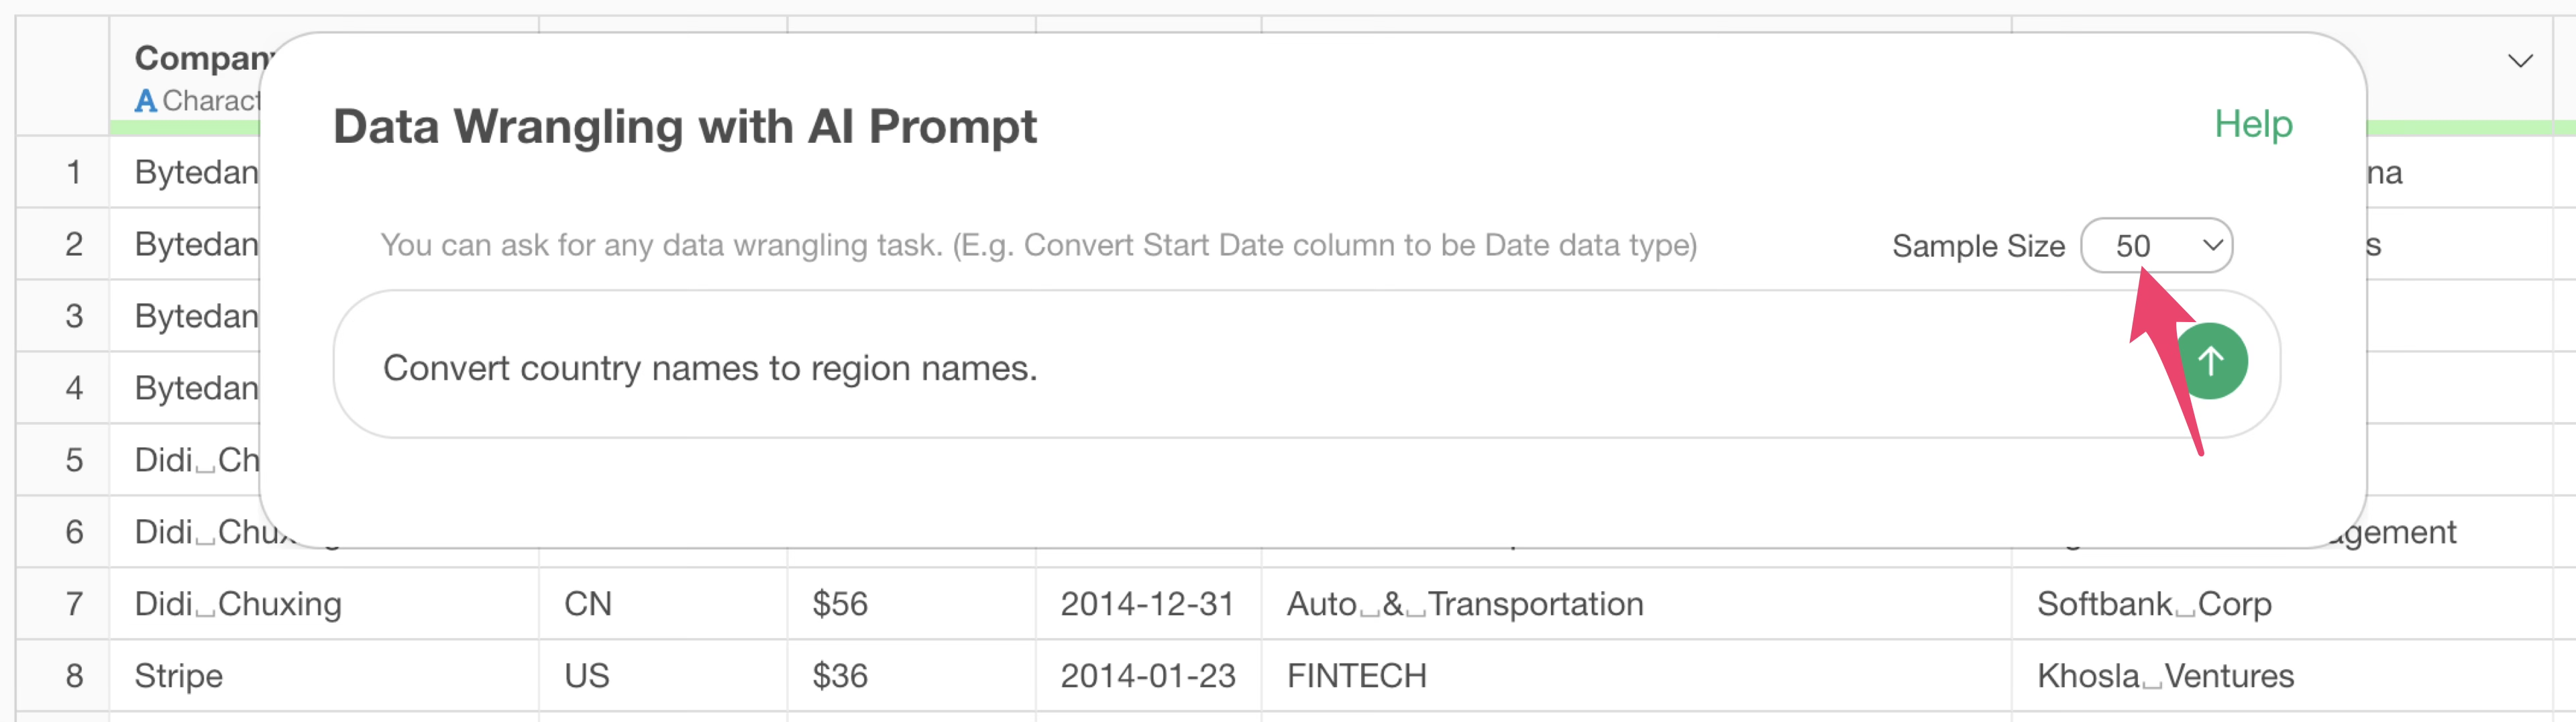Screen dimensions: 2576x722
Task: Click the Khosla Ventures investor cell
Action: (2165, 677)
